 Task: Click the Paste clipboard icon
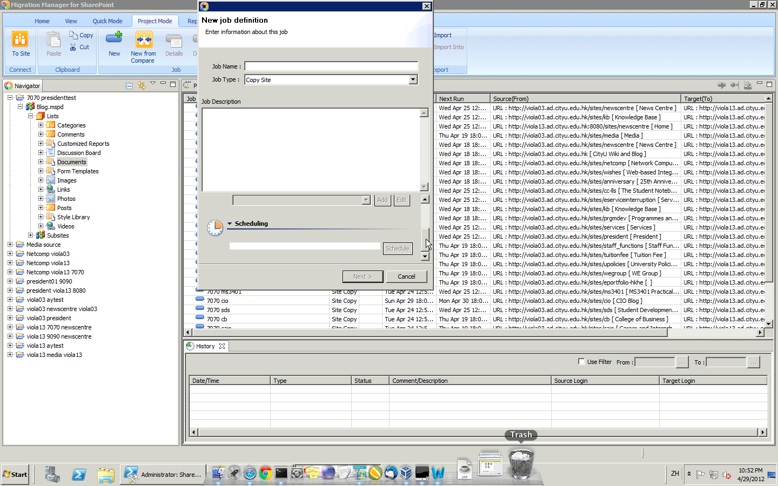pos(53,39)
